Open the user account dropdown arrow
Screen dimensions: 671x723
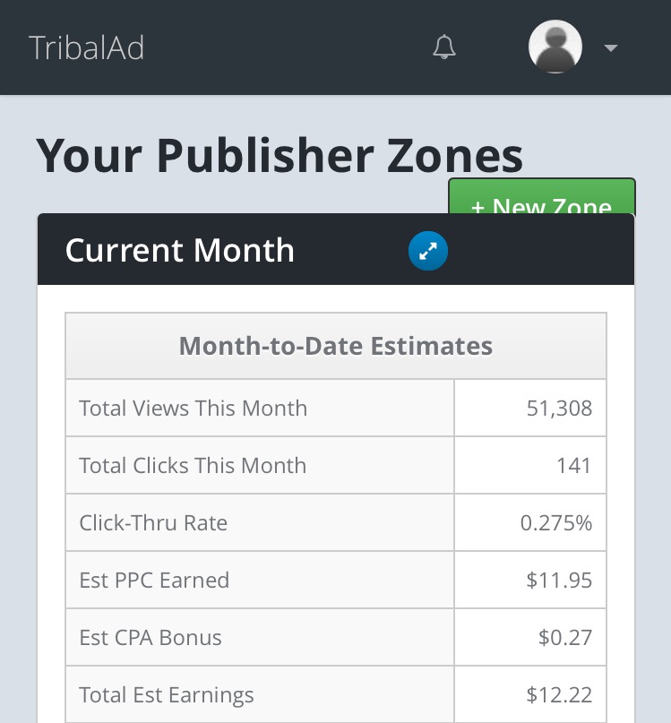611,48
